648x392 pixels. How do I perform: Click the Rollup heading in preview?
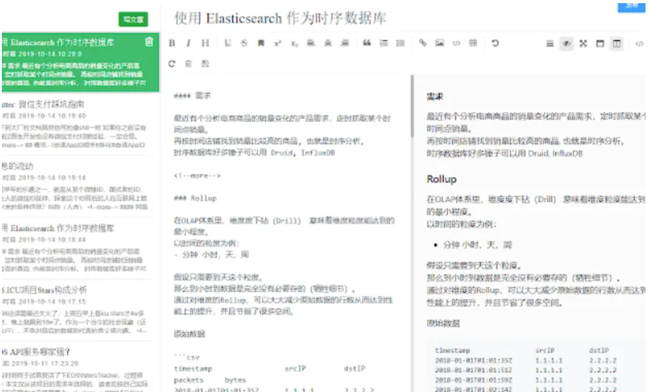pos(442,179)
